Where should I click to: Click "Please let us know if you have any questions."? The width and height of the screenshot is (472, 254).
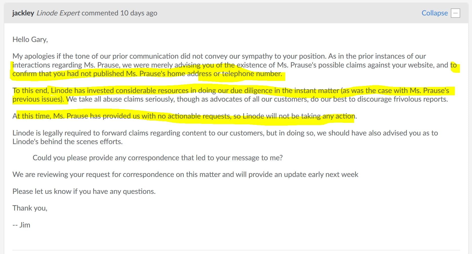point(84,191)
